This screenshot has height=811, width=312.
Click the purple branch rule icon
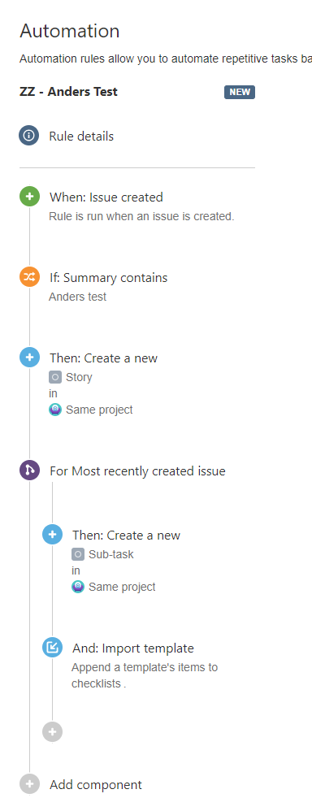tap(29, 471)
